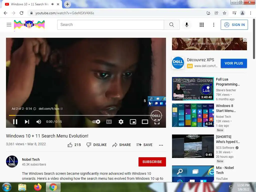
Task: Go to YouTube home via the doodle logo
Action: pos(29,25)
